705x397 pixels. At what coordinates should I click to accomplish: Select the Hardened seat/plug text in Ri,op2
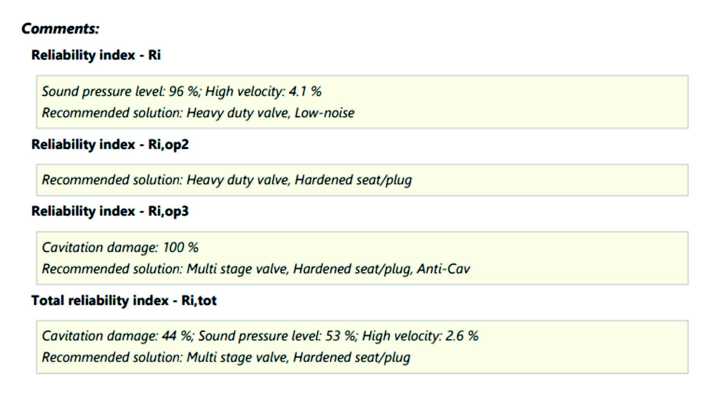pos(353,180)
